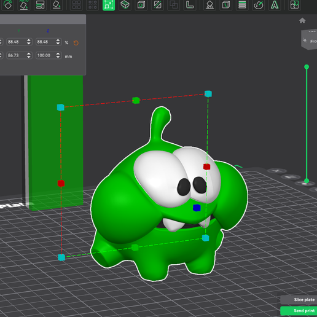Decrease the Y scale percent with down arrow
This screenshot has height=317, width=317.
29,44
